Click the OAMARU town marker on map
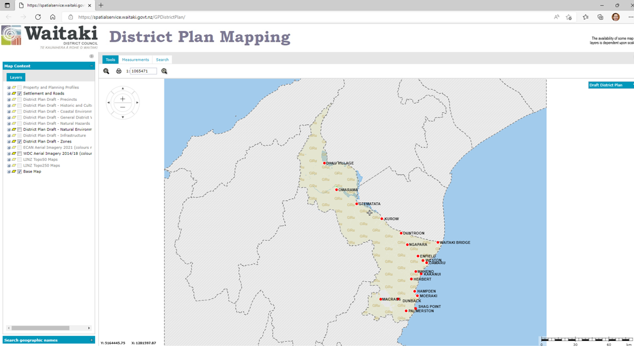The height and width of the screenshot is (348, 634). click(427, 263)
